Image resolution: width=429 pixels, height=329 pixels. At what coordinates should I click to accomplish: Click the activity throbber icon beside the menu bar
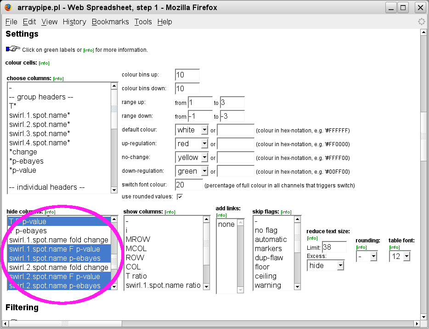point(421,22)
